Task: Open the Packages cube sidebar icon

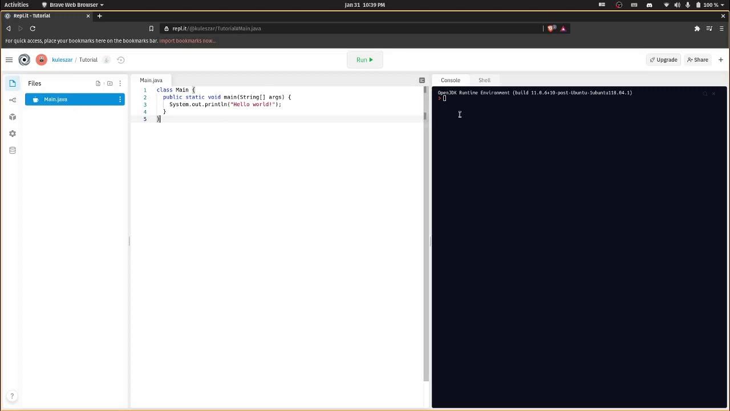Action: [x=13, y=116]
